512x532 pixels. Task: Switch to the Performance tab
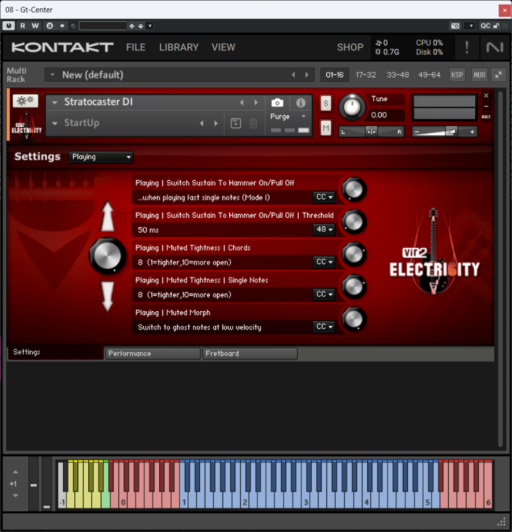152,354
